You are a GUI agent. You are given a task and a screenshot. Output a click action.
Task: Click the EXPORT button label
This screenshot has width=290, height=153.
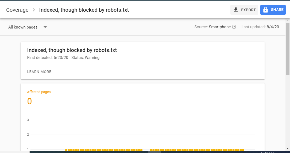pos(248,10)
